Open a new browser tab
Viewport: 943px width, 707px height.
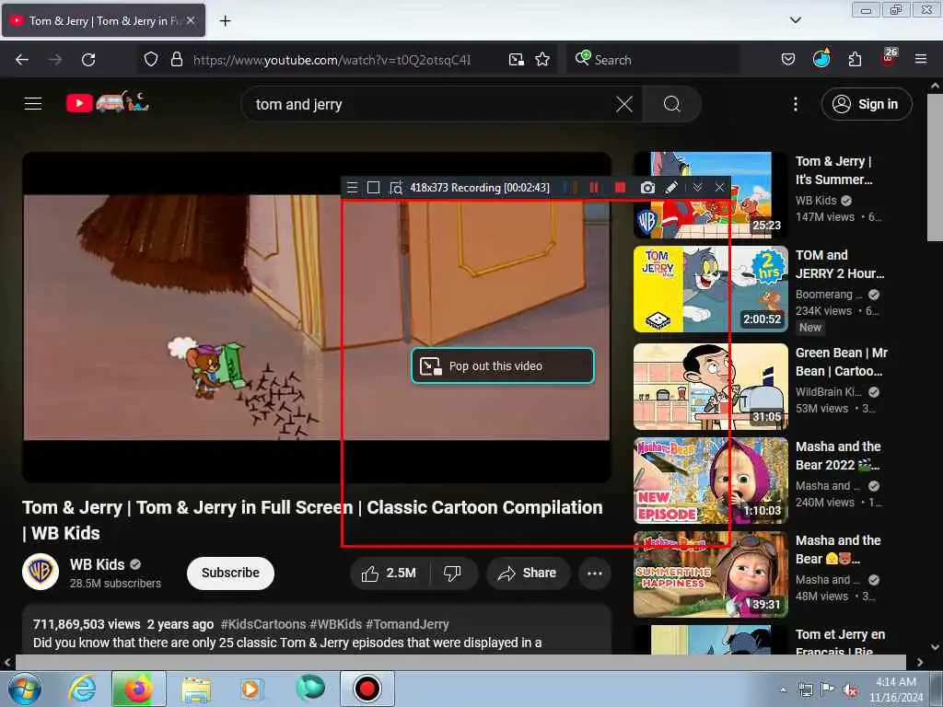click(x=225, y=21)
